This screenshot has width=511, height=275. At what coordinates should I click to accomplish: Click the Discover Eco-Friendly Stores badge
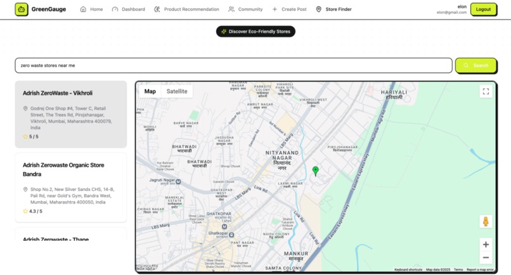click(x=256, y=32)
